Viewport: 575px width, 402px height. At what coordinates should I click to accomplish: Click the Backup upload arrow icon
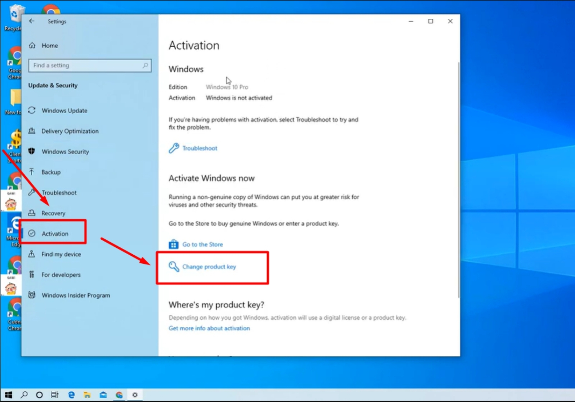tap(32, 172)
